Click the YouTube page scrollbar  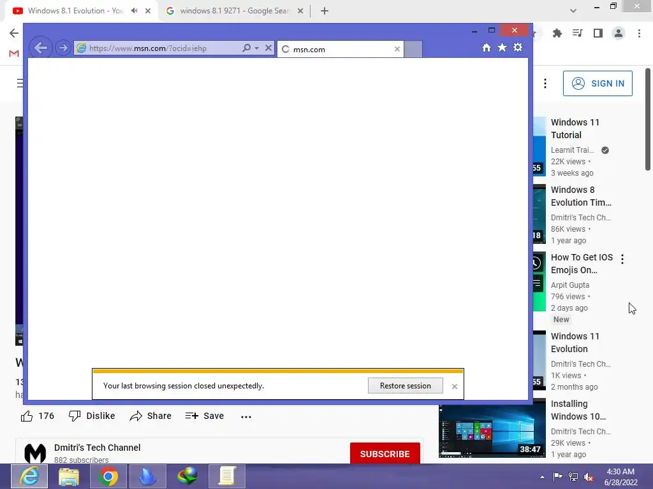pos(648,119)
